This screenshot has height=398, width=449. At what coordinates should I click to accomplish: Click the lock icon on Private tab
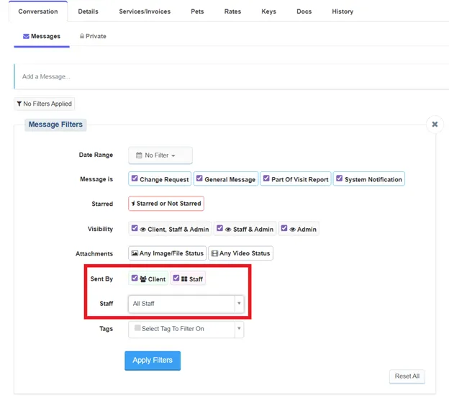[82, 36]
